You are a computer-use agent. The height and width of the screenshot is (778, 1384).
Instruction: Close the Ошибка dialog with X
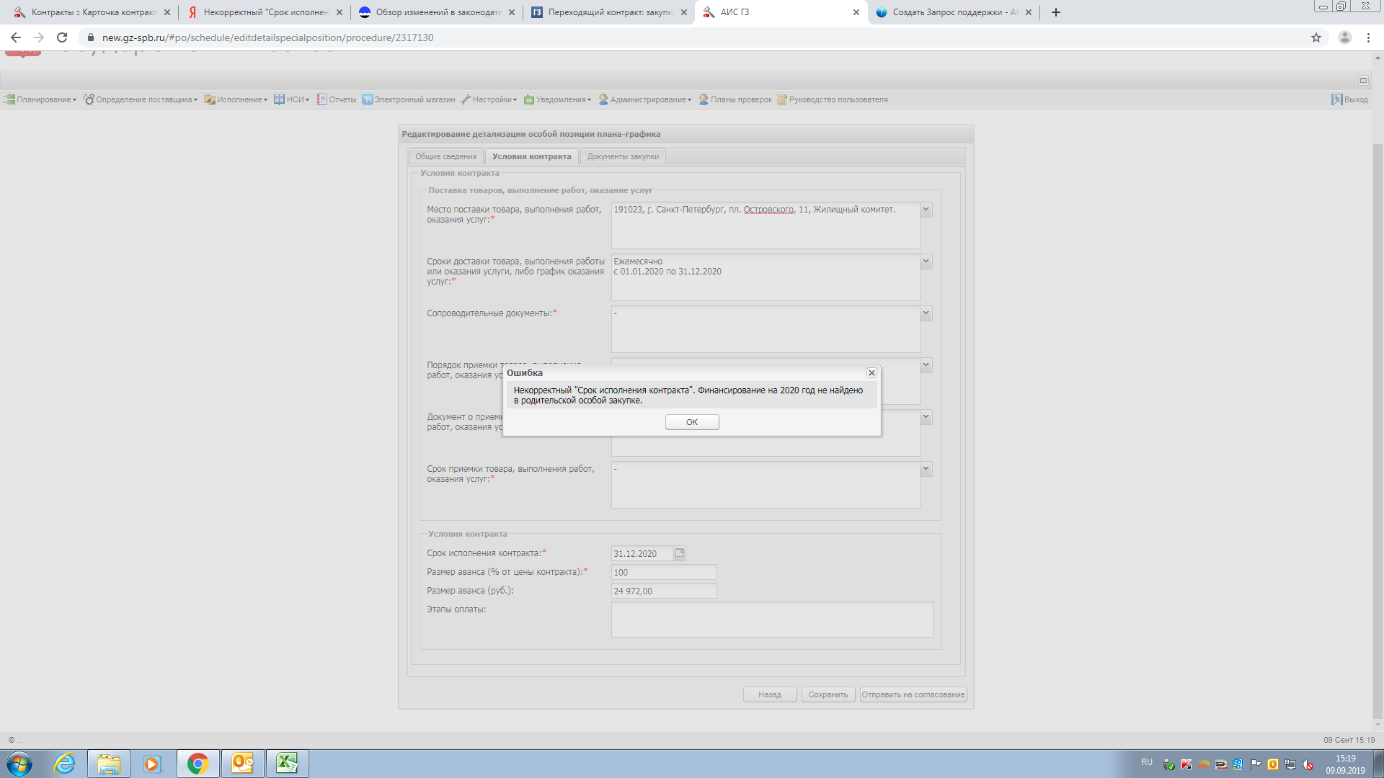click(871, 373)
